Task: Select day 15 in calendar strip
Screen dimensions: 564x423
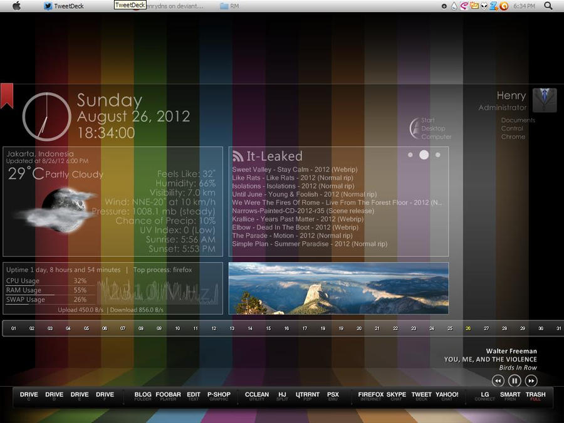Action: (x=268, y=328)
